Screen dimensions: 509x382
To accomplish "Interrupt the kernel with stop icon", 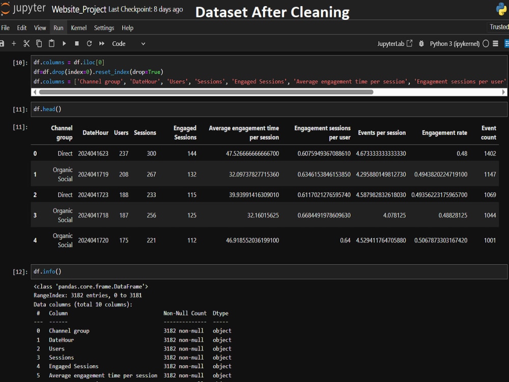I will click(77, 43).
